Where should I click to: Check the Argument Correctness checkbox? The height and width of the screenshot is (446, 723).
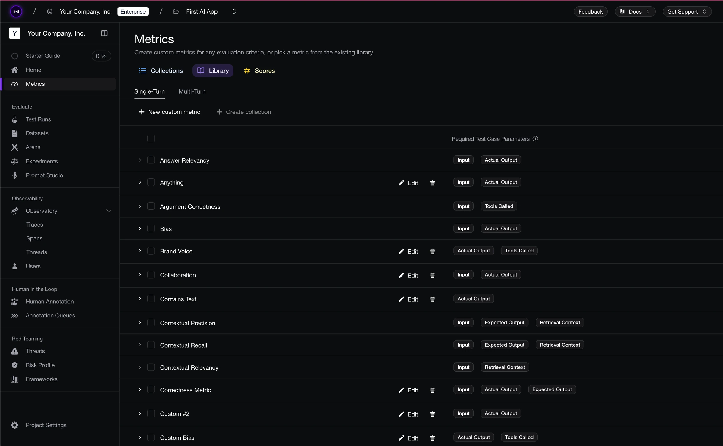point(151,206)
